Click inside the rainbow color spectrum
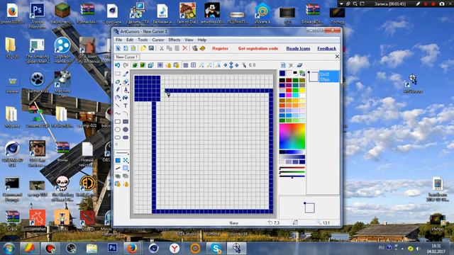The image size is (454, 255). coord(292,137)
